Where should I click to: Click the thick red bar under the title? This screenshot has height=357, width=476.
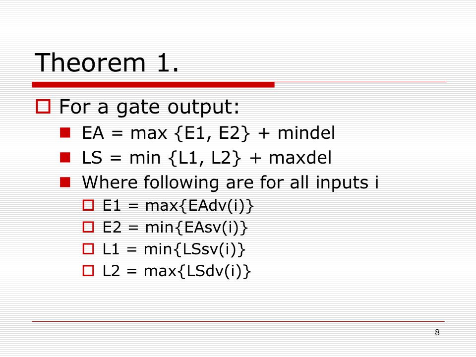[153, 85]
